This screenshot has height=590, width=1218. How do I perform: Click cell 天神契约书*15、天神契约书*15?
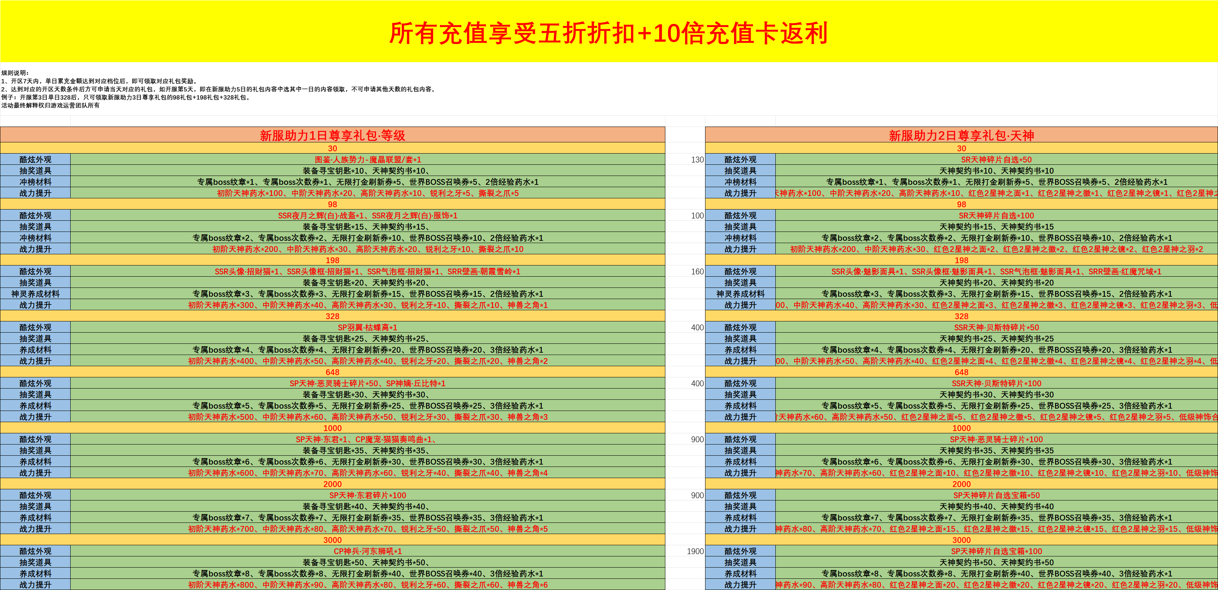click(x=996, y=227)
